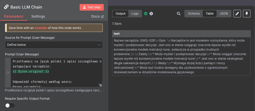Click the fx expression icon beside prompt
Viewport: 255px width, 111px height.
[x=8, y=72]
